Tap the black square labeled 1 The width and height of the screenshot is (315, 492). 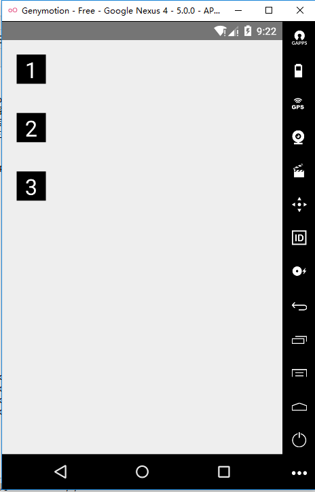pyautogui.click(x=31, y=69)
